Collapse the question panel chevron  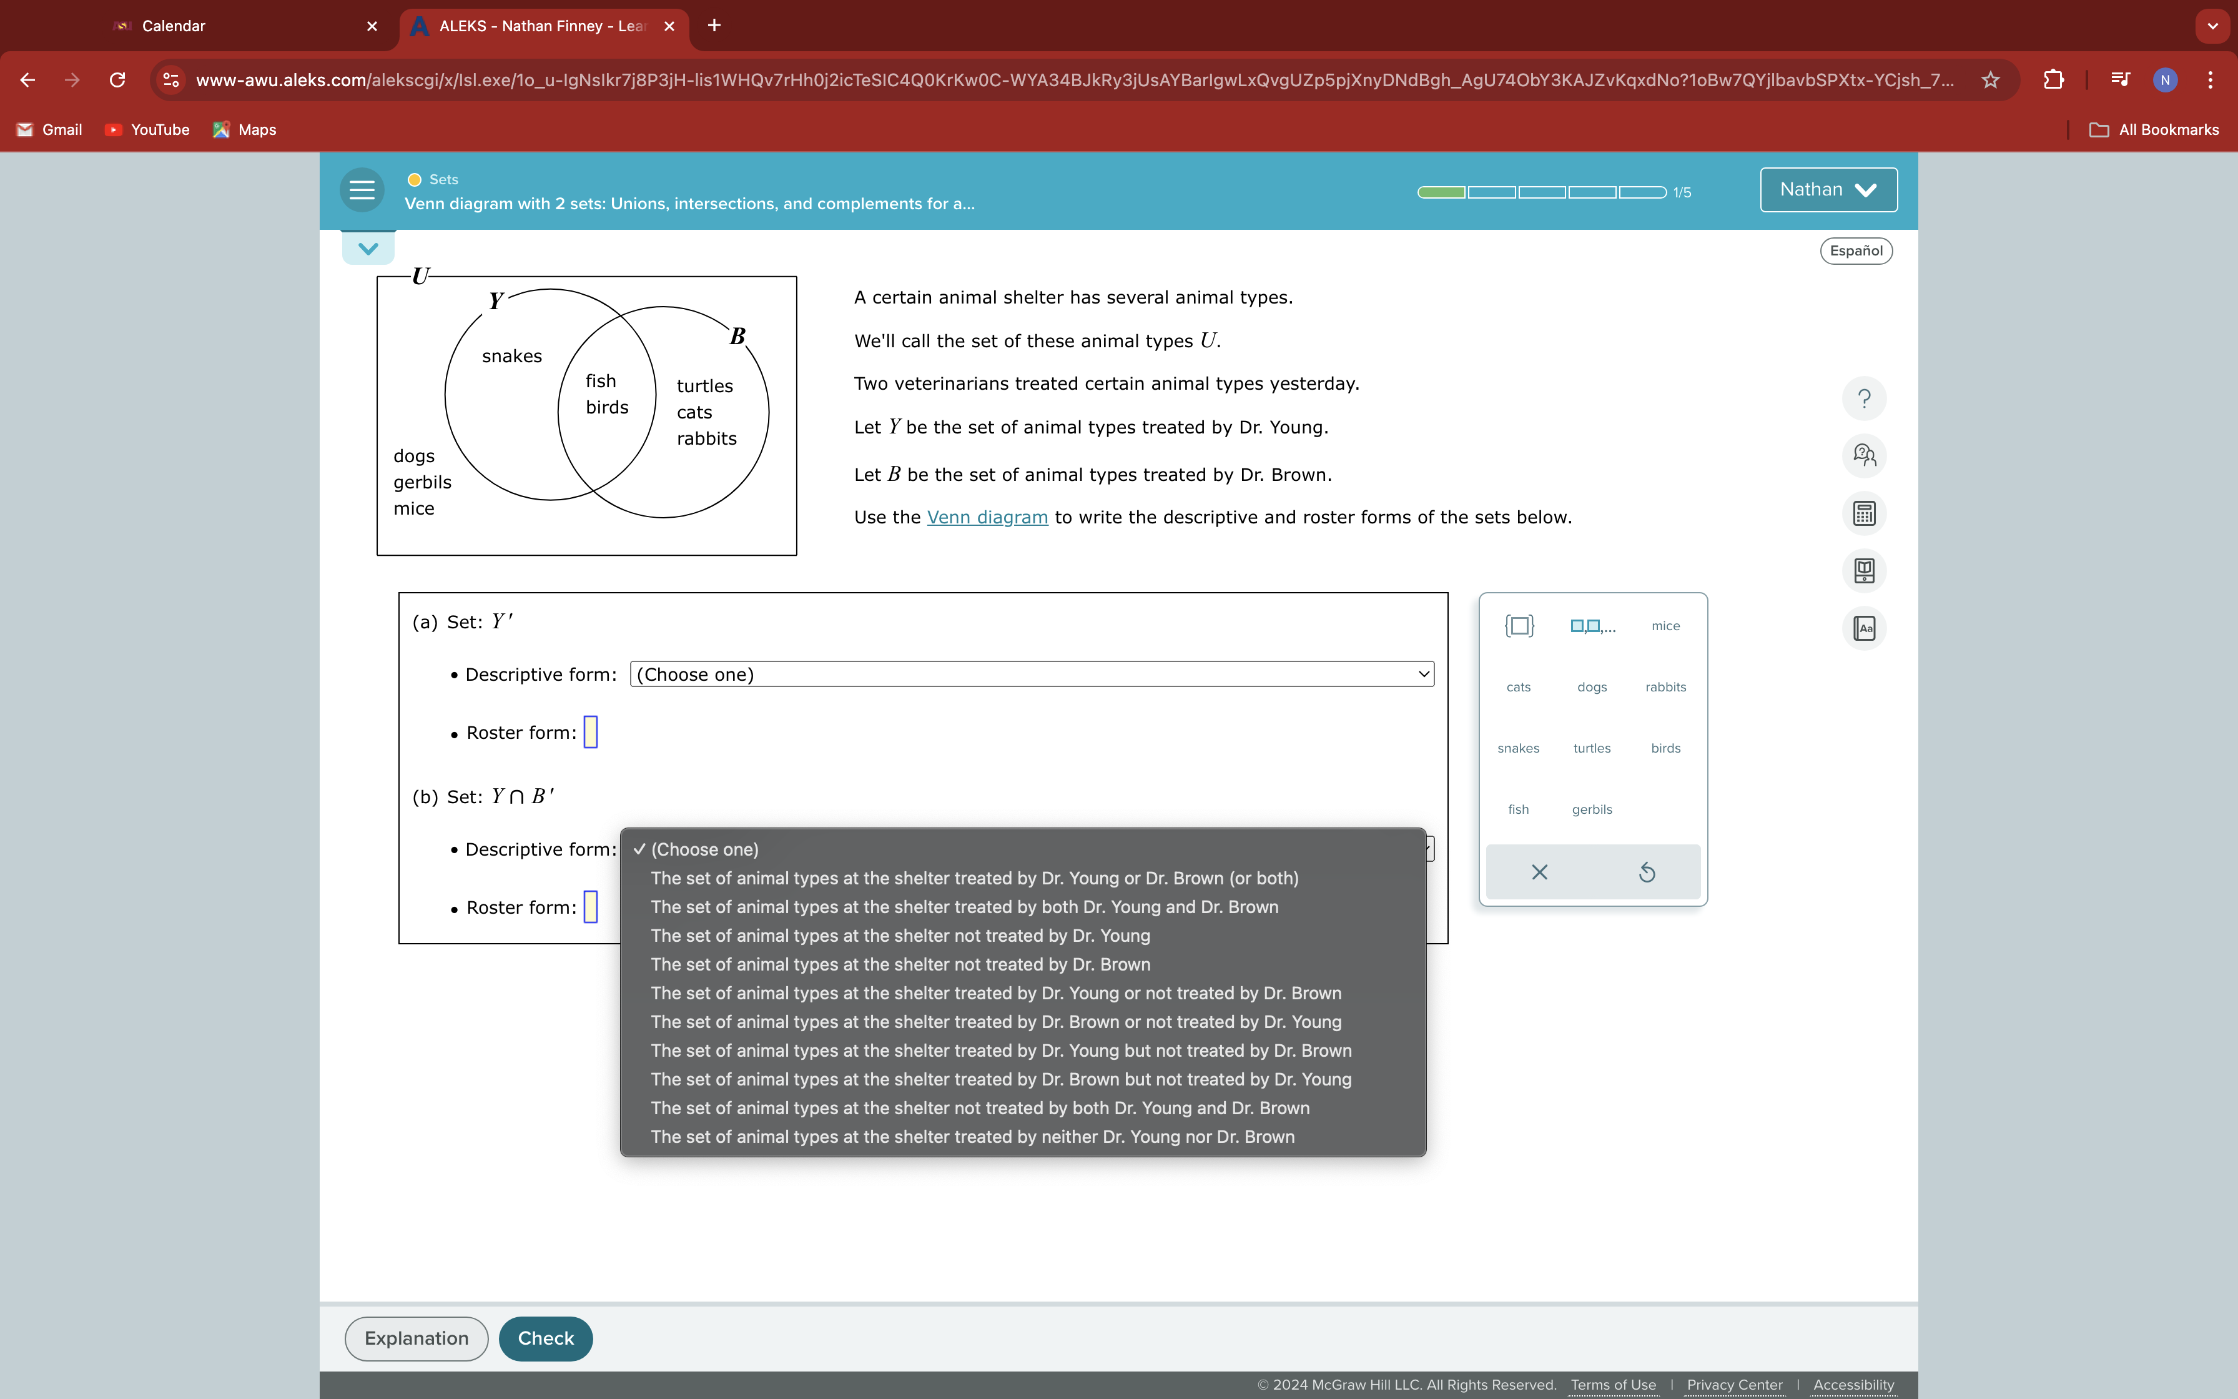tap(368, 248)
